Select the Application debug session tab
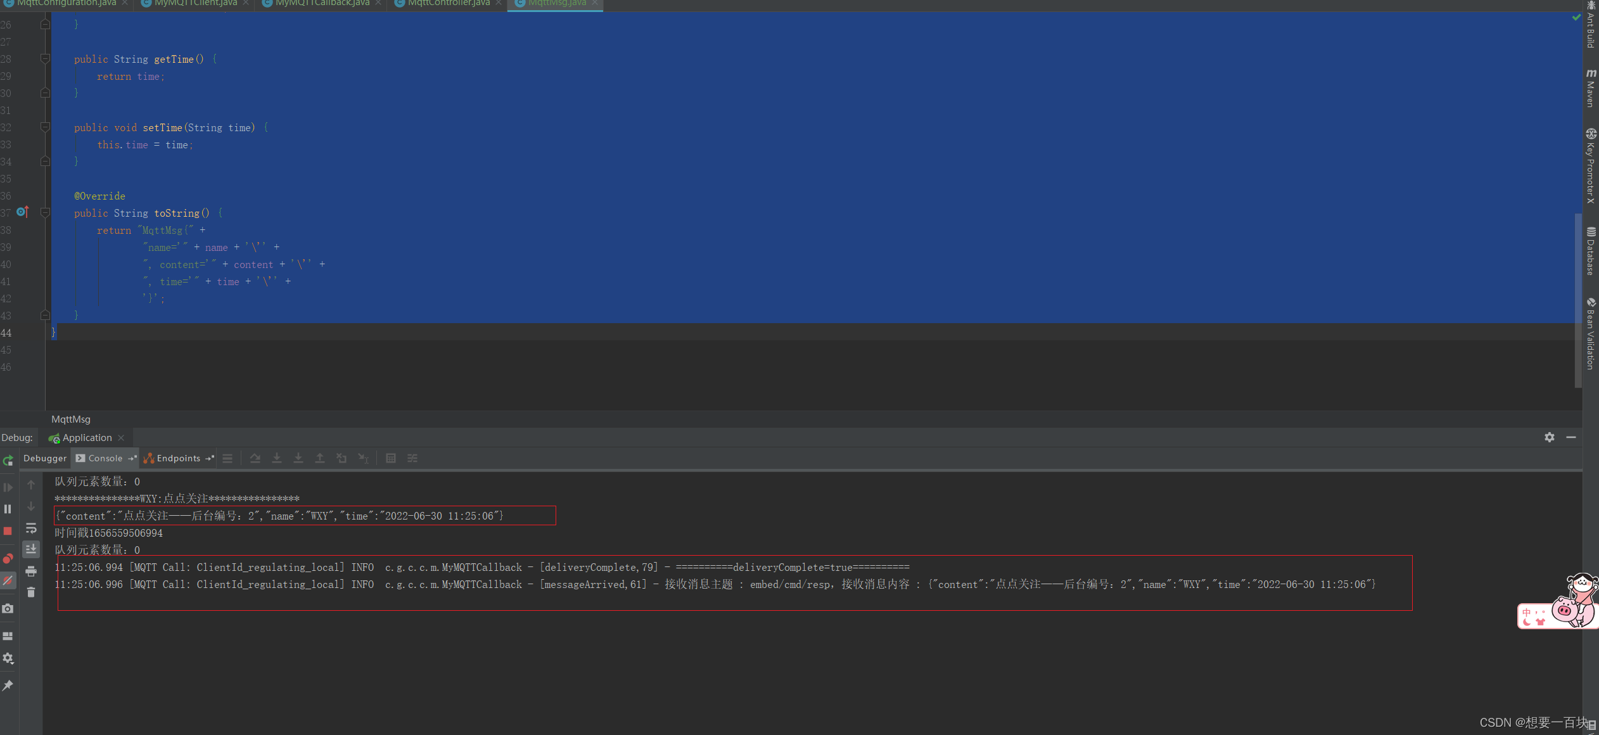Image resolution: width=1599 pixels, height=735 pixels. [x=87, y=438]
